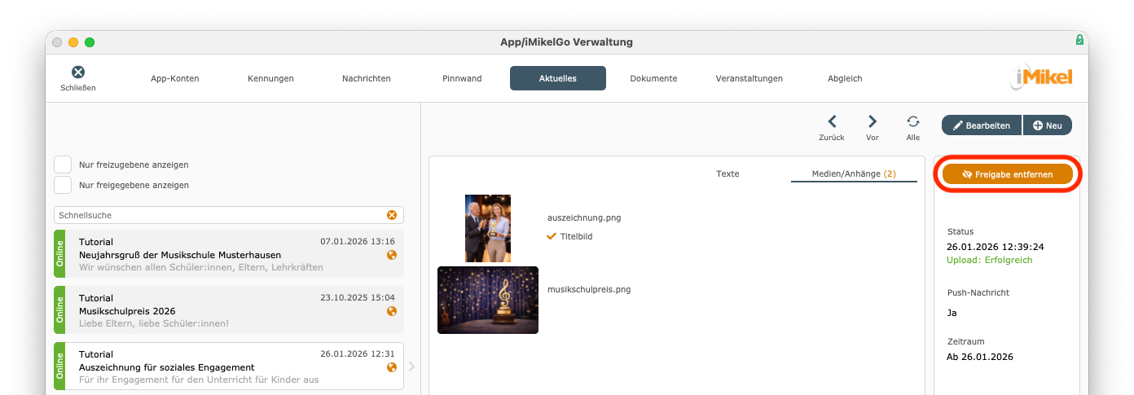This screenshot has height=395, width=1134.
Task: Click the Push-Nachricht value 'Ja'
Action: [x=952, y=312]
